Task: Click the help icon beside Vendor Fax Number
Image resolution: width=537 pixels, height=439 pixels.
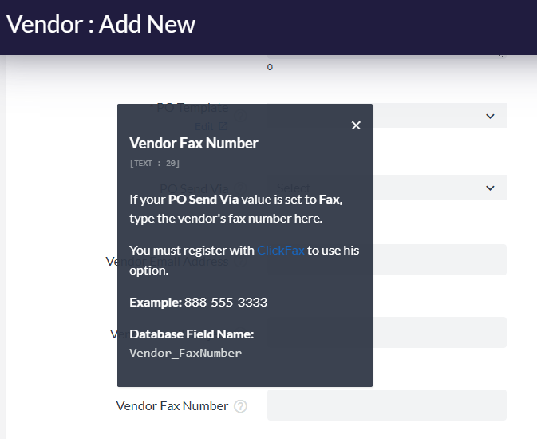Action: [240, 406]
